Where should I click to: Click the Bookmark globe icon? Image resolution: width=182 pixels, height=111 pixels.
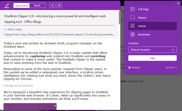tap(133, 34)
